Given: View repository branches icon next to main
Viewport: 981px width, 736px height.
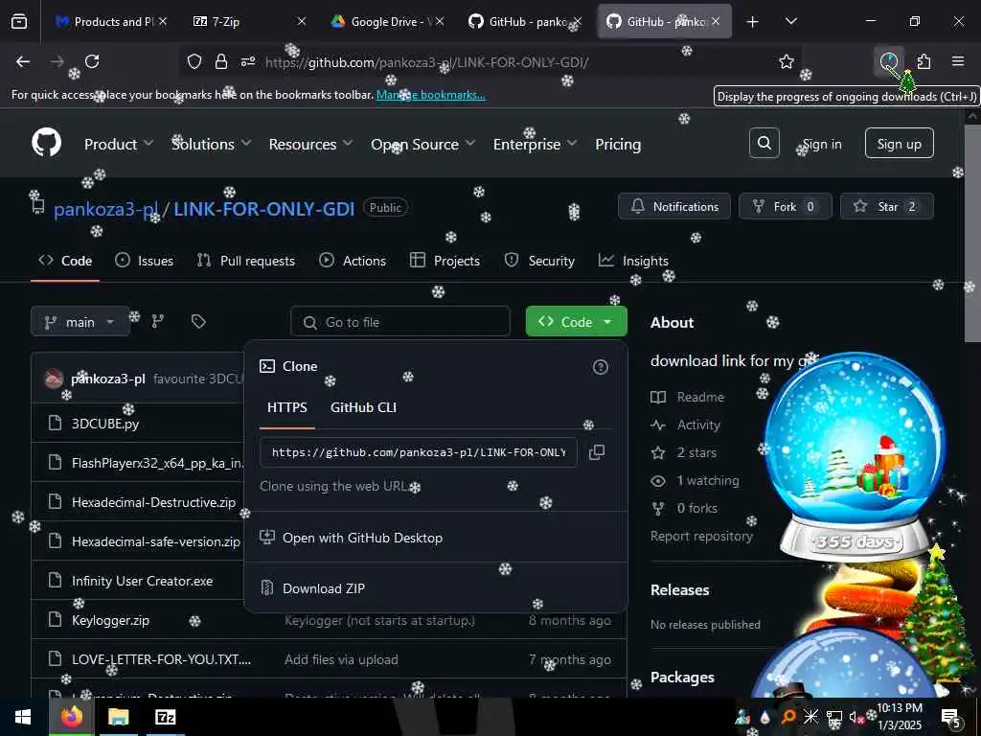Looking at the screenshot, I should (x=158, y=322).
